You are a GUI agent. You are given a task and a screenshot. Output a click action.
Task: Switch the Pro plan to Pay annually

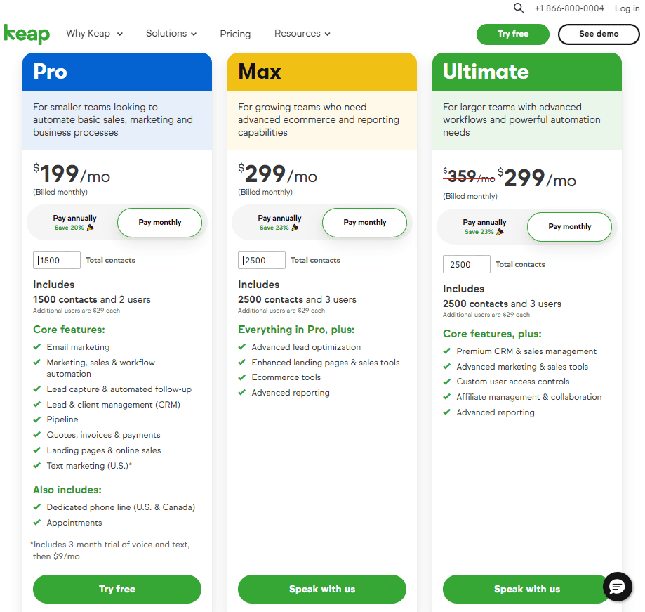click(x=74, y=222)
